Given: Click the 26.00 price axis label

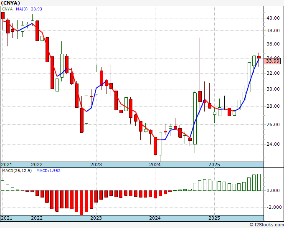Looking at the screenshot, I should tap(273, 124).
